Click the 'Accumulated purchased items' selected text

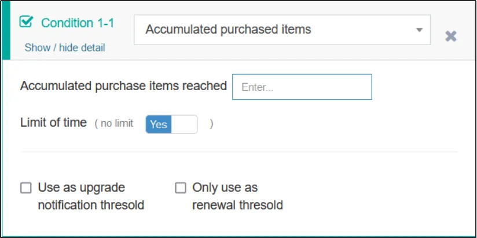pos(228,29)
